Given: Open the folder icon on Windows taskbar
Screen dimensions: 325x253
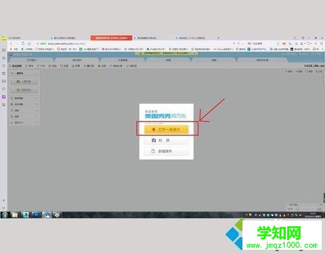Looking at the screenshot, I should (15, 215).
